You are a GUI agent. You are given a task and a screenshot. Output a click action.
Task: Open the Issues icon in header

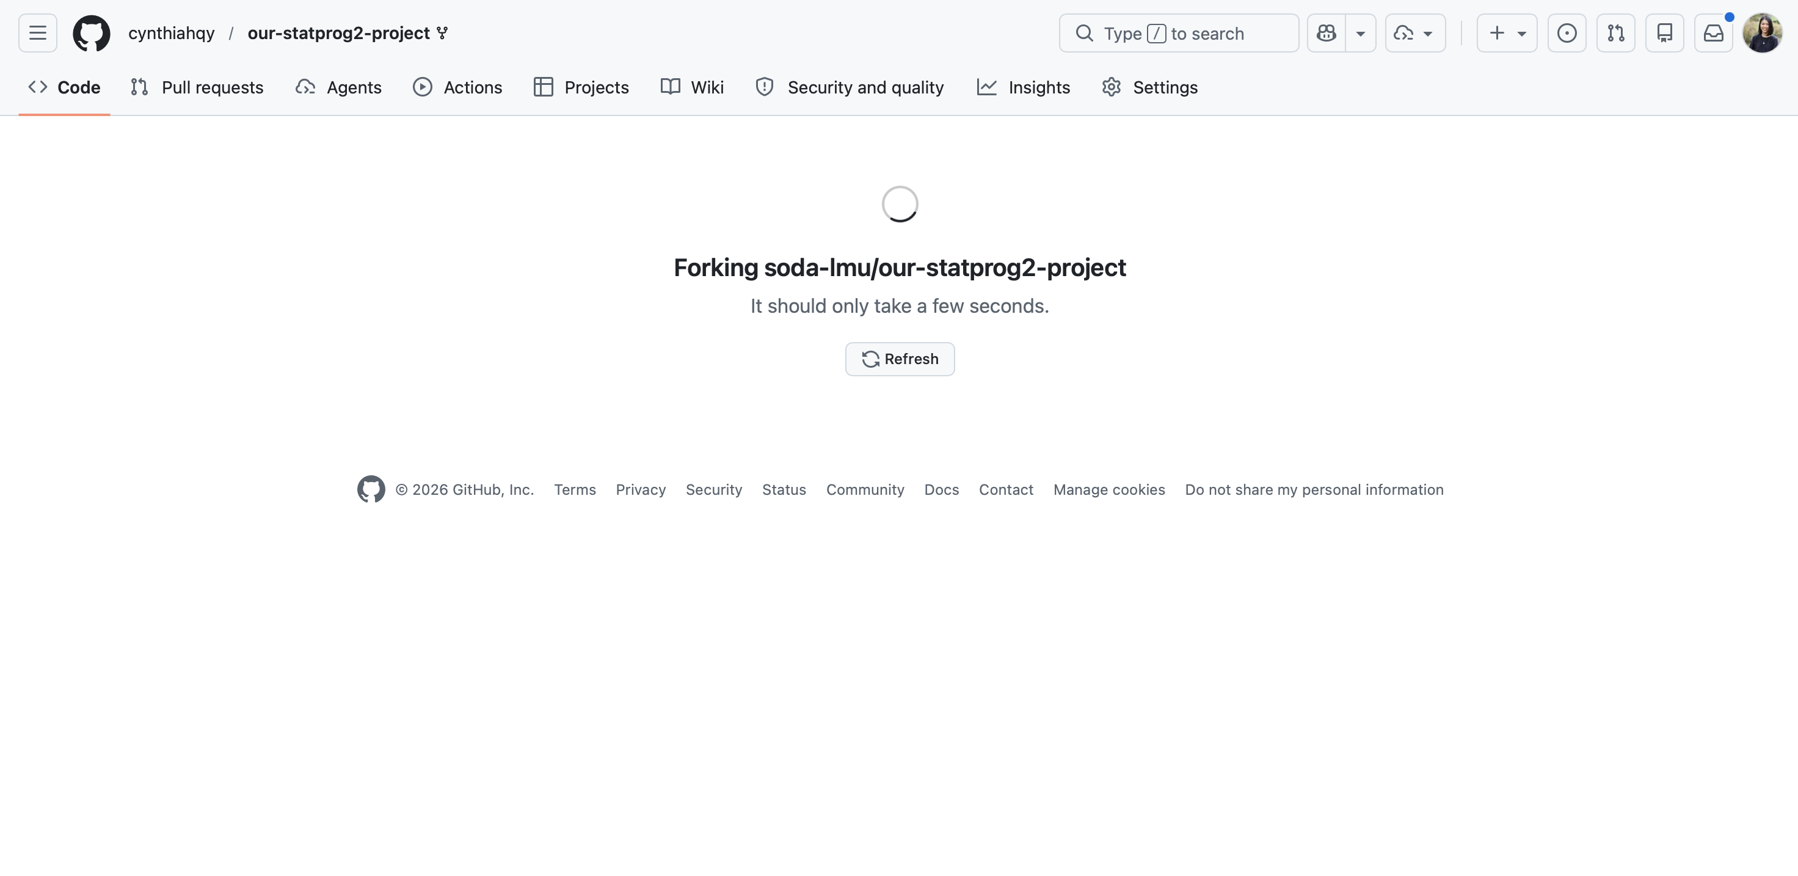(x=1567, y=33)
